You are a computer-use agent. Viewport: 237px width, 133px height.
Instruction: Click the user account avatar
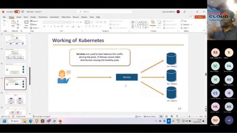coord(178,11)
